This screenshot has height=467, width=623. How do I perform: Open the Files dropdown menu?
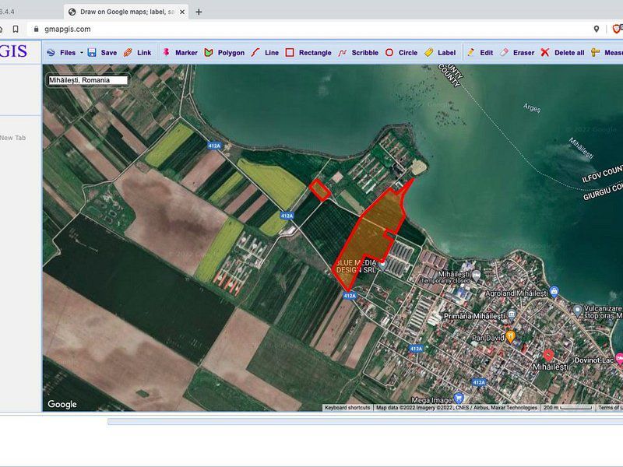64,53
